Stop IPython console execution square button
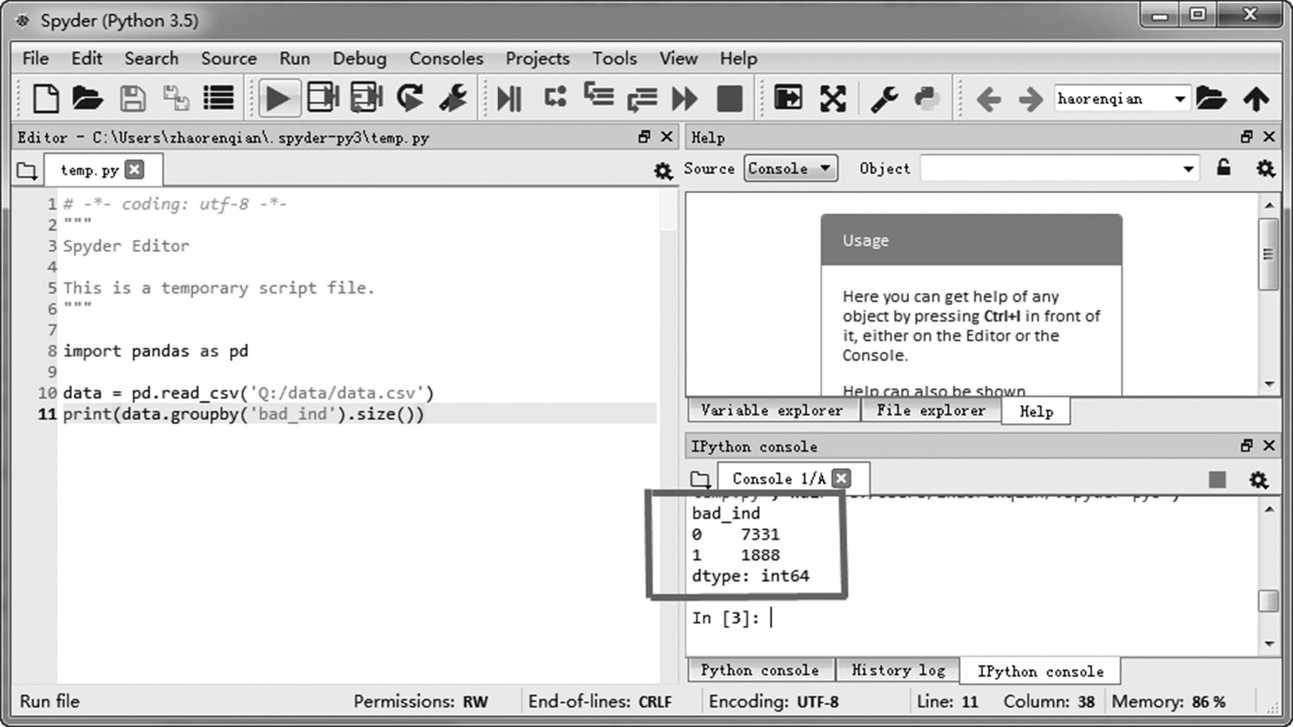Viewport: 1293px width, 727px height. tap(1217, 479)
